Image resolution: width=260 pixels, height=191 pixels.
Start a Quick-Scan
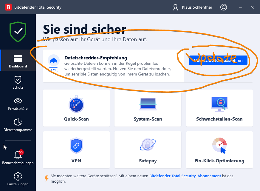click(x=76, y=108)
